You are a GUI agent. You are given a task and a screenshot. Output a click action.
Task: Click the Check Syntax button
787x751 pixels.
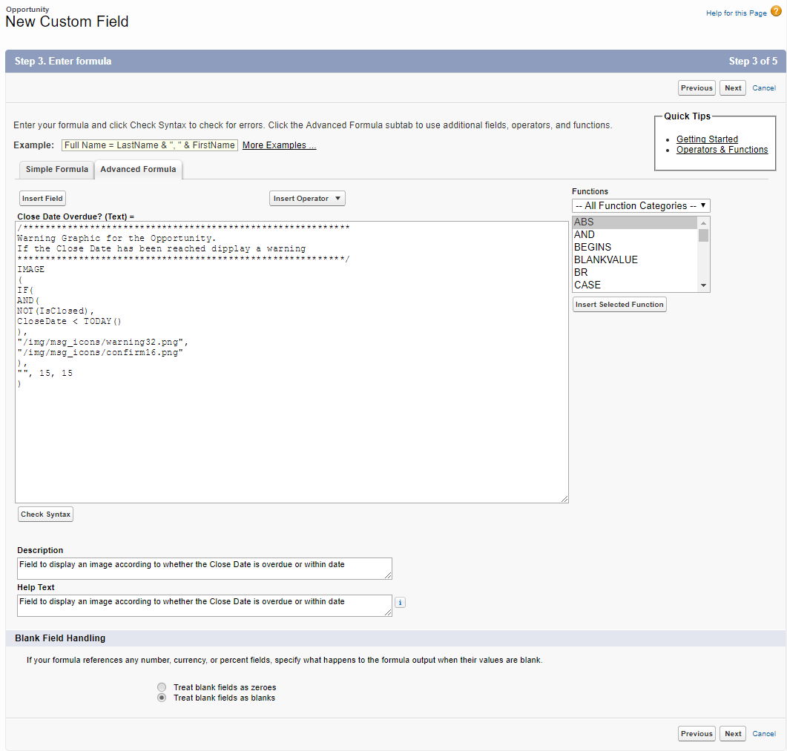45,515
